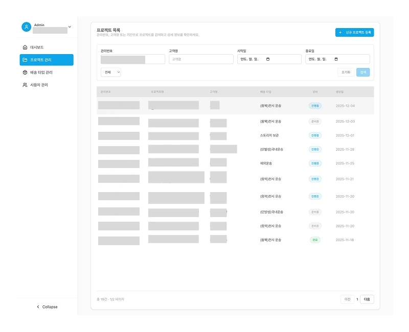
Task: Click the 진행중 badge in the 2025-12-04 row
Action: pos(315,106)
